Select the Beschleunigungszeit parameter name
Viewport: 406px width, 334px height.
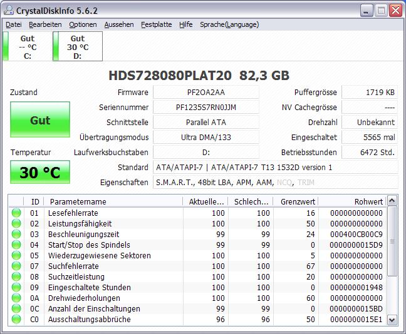point(83,234)
